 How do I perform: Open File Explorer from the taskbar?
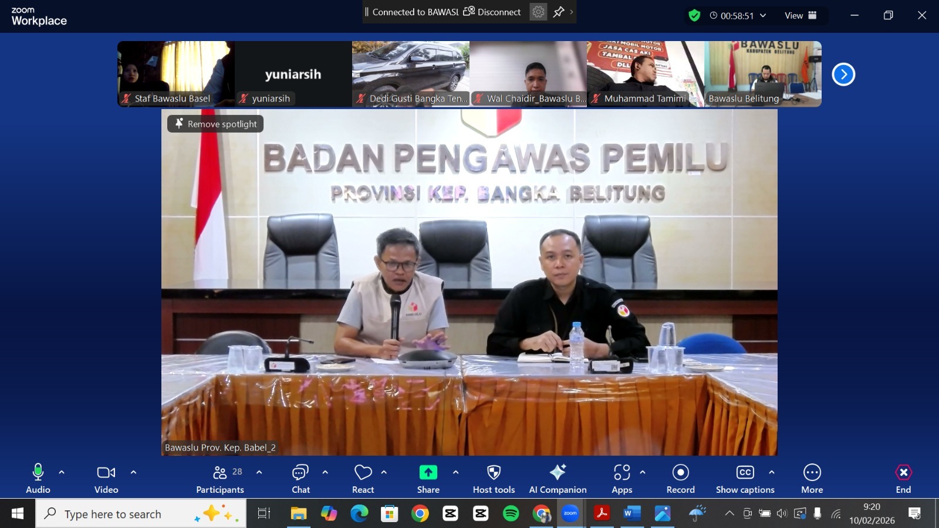299,514
